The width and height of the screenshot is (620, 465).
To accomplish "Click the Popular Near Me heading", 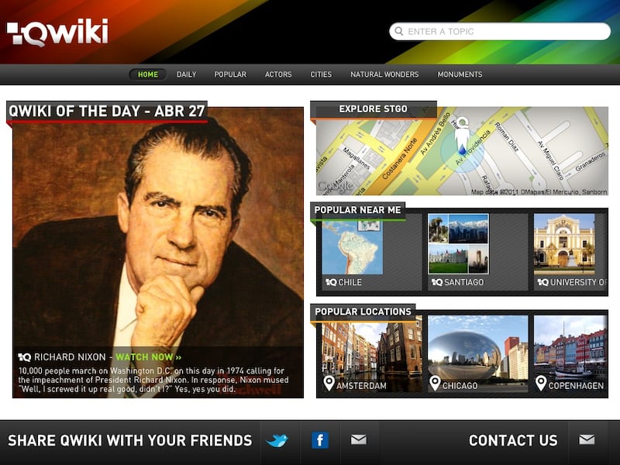I will tap(357, 210).
